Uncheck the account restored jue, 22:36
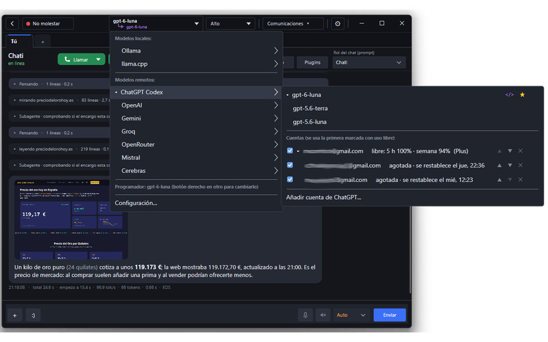548x342 pixels. click(x=290, y=165)
